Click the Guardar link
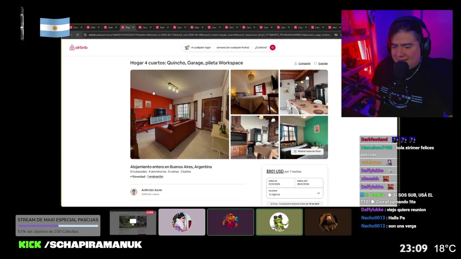 (x=323, y=63)
